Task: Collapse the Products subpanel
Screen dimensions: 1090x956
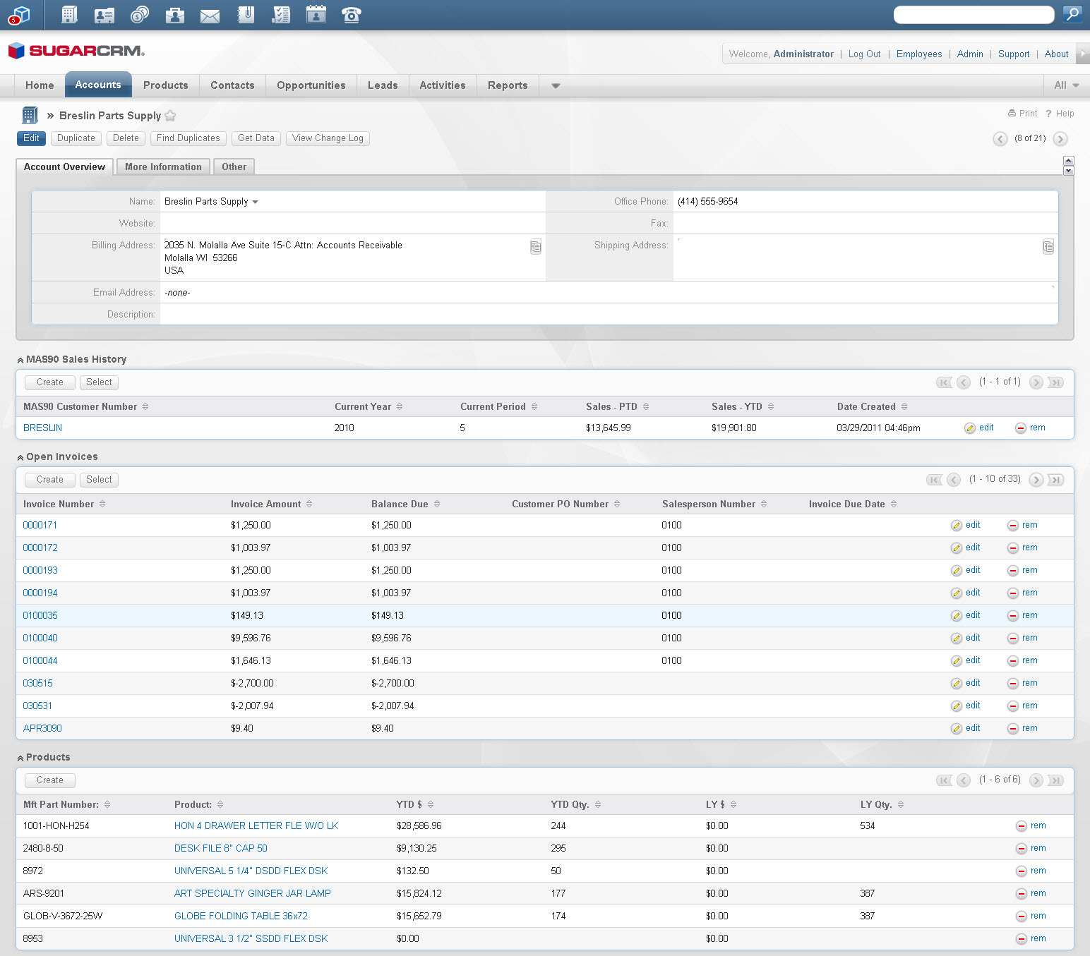Action: pos(20,758)
